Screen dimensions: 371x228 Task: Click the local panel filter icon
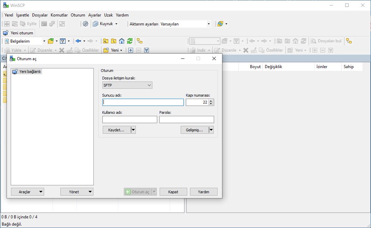click(x=63, y=41)
